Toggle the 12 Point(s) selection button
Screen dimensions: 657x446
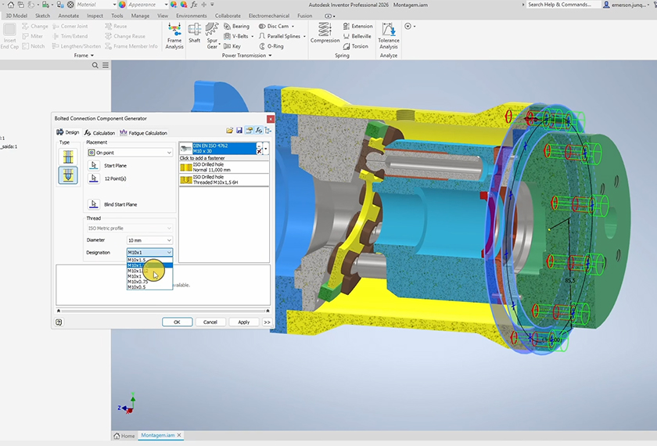[x=94, y=178]
